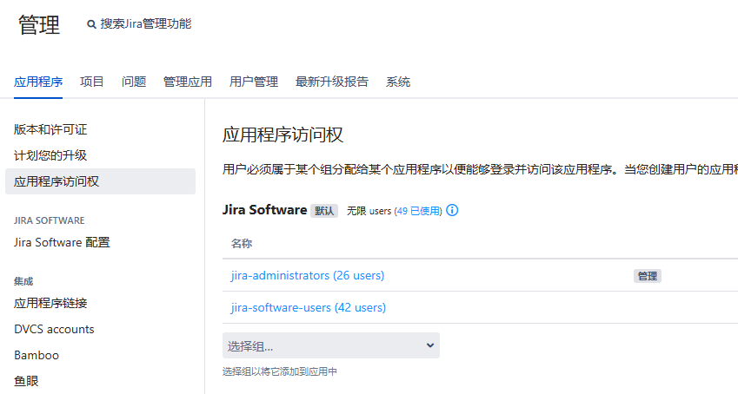Select the 管理应用 tab
This screenshot has height=394, width=738.
point(188,82)
